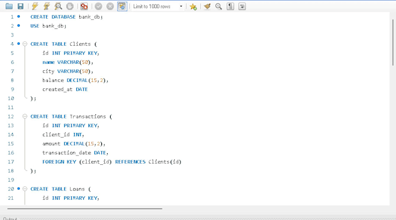Collapse the CREATE TABLE Transactions block
The height and width of the screenshot is (220, 396).
point(24,116)
